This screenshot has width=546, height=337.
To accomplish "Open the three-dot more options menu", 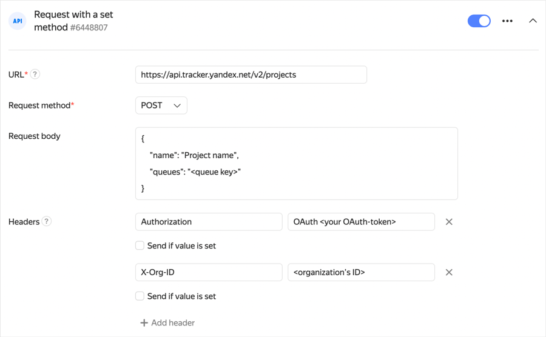I will [507, 21].
